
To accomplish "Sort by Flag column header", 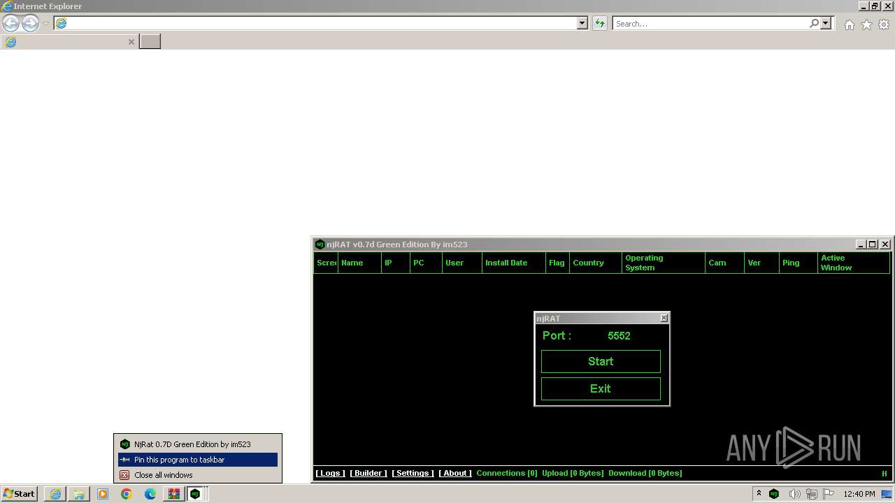I will click(557, 263).
